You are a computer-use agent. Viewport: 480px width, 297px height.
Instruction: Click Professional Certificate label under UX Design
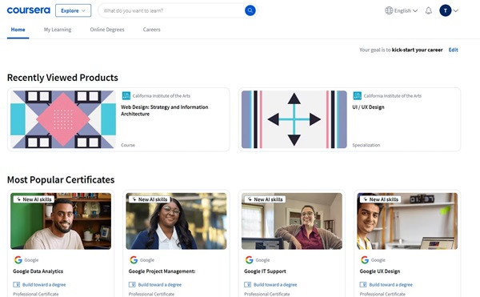(x=382, y=294)
